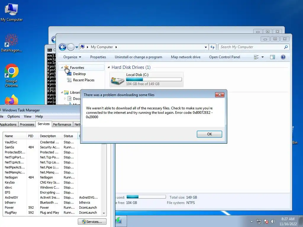Click the used-space bar in details pane
Screen dimensions: 303x227
pos(146,197)
